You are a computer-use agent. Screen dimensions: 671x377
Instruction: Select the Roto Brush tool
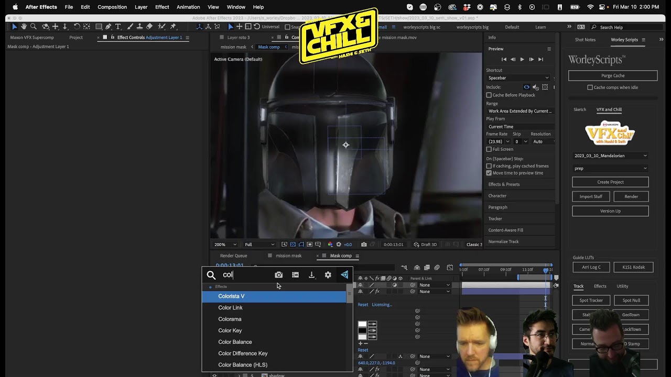[x=161, y=27]
